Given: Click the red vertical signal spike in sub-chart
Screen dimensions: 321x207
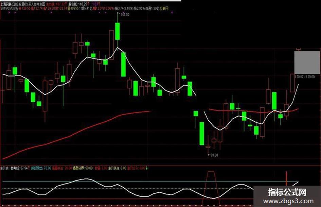Looking at the screenshot, I should pos(287,179).
